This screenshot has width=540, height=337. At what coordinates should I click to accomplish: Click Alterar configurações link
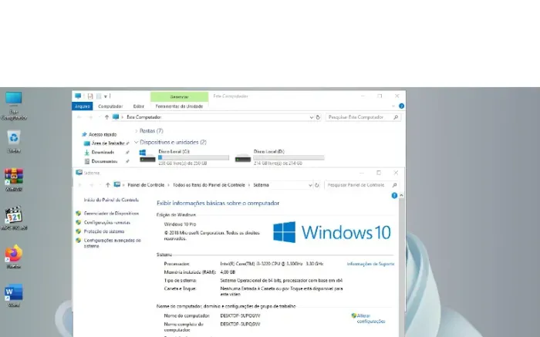[x=371, y=318]
